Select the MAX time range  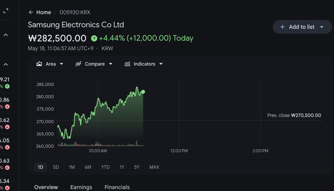(x=154, y=167)
